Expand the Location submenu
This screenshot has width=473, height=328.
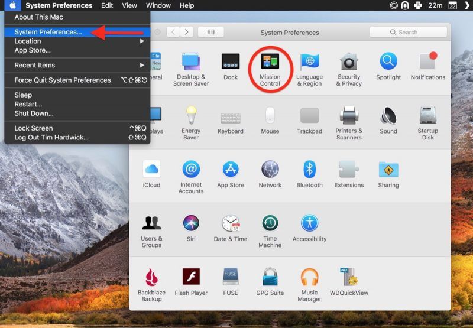[77, 41]
